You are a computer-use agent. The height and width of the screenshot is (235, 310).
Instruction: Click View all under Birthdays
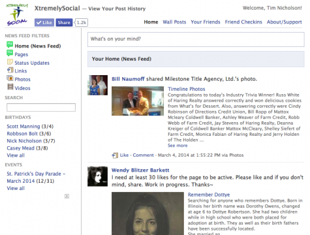point(16,155)
